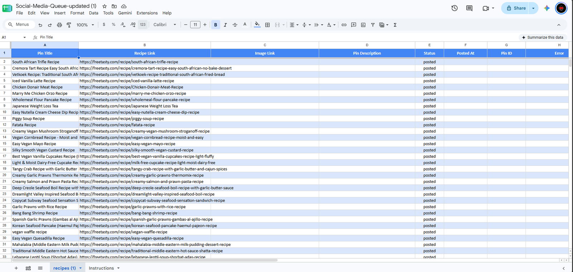Activate the paint format tool
Viewport: 573px width, 272px height.
coord(69,25)
